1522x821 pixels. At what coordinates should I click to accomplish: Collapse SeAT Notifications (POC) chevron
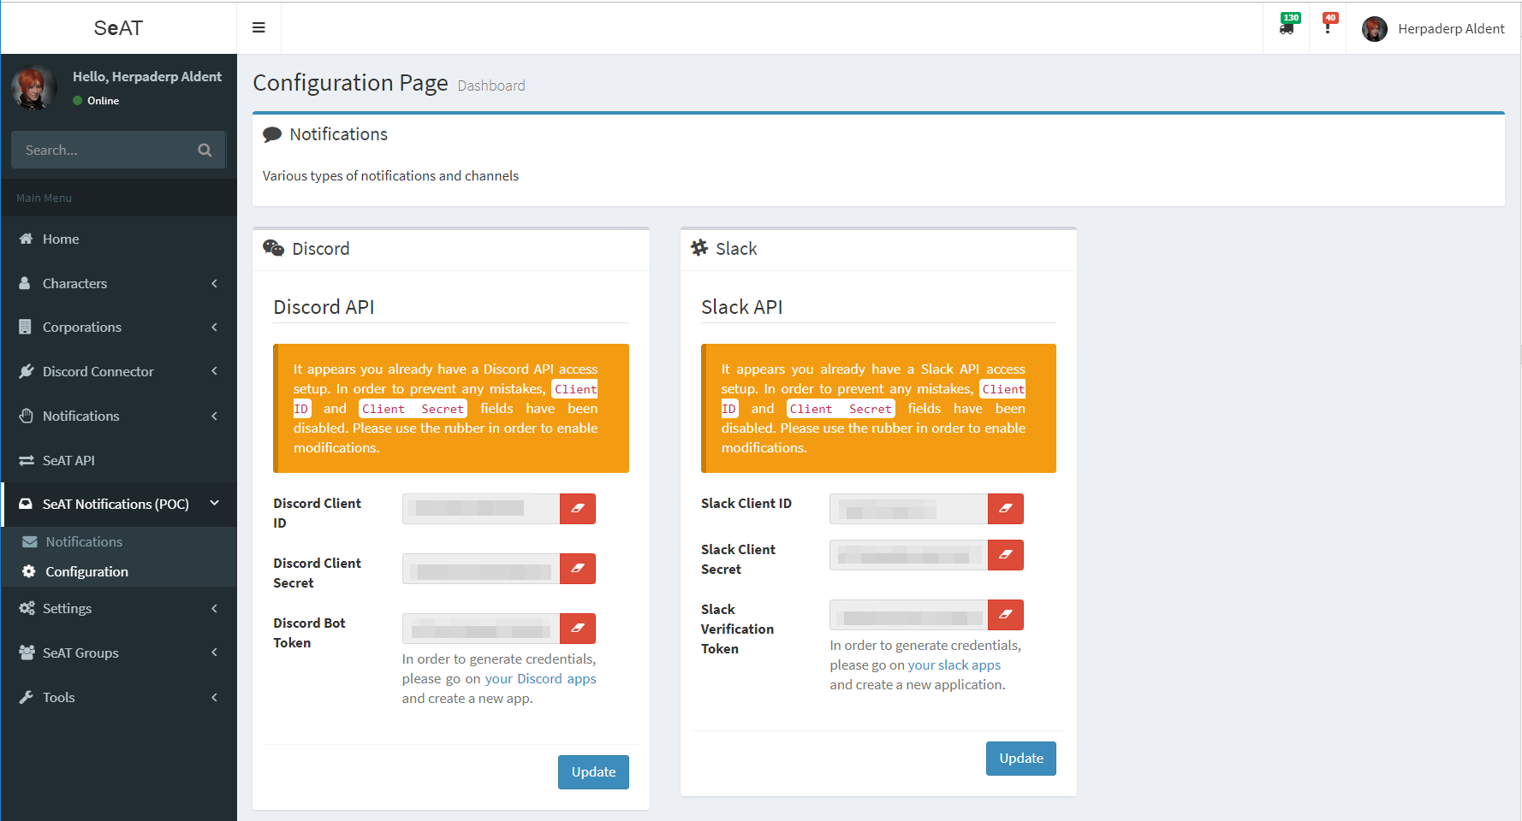click(215, 504)
